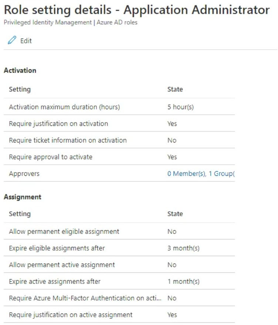Click the State column header under Assignment
Screen dimensions: 278x325
[175, 214]
